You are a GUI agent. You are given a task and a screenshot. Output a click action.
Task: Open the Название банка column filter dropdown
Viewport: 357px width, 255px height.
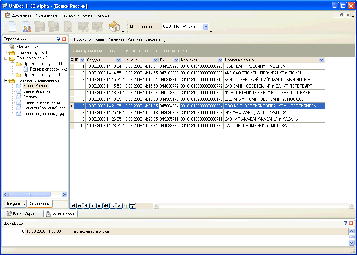tap(321, 60)
